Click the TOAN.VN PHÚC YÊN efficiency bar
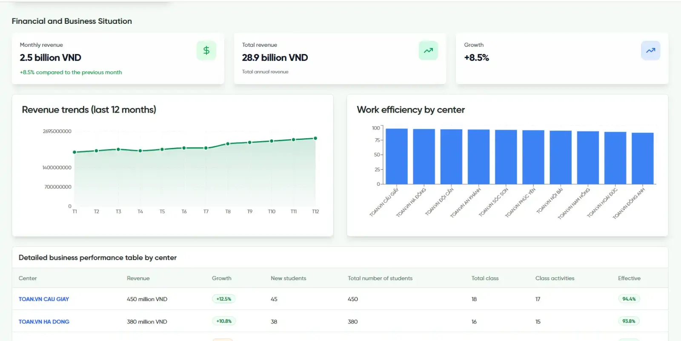The height and width of the screenshot is (341, 681). (533, 157)
